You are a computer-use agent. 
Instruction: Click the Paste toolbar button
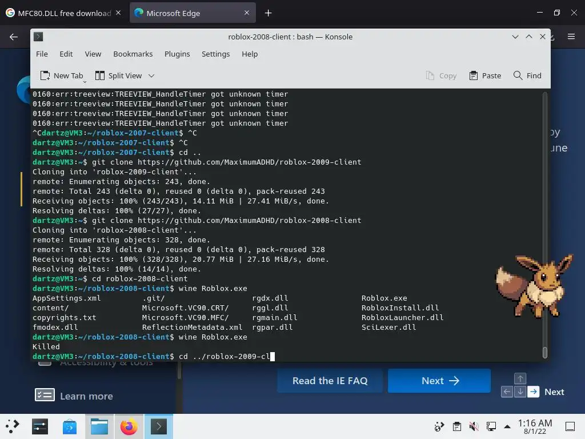pos(485,76)
